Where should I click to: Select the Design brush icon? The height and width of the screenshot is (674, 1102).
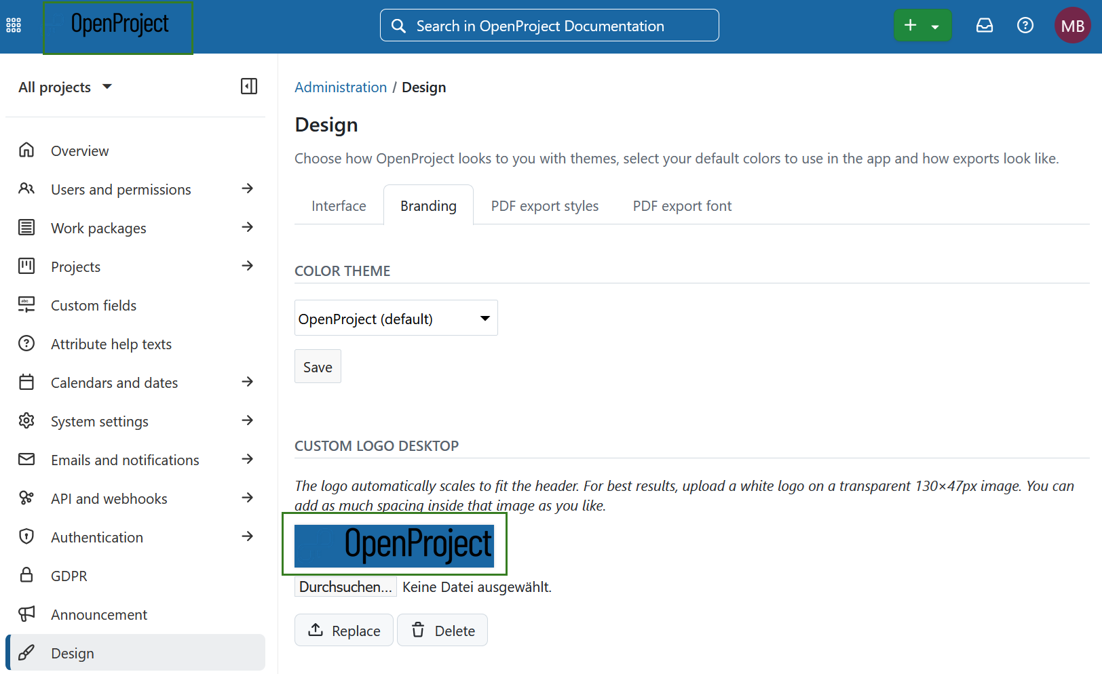point(26,652)
